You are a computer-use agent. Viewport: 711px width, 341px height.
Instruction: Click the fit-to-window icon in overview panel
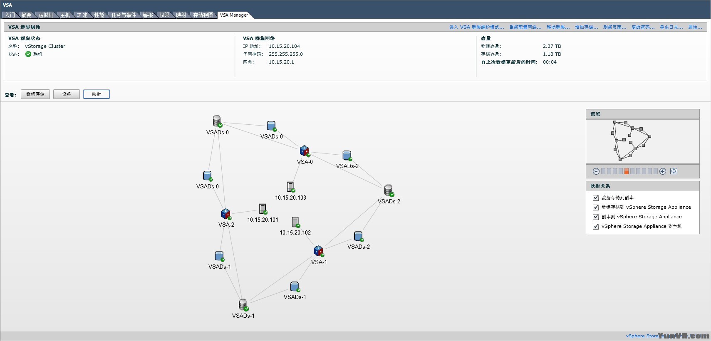pyautogui.click(x=674, y=171)
